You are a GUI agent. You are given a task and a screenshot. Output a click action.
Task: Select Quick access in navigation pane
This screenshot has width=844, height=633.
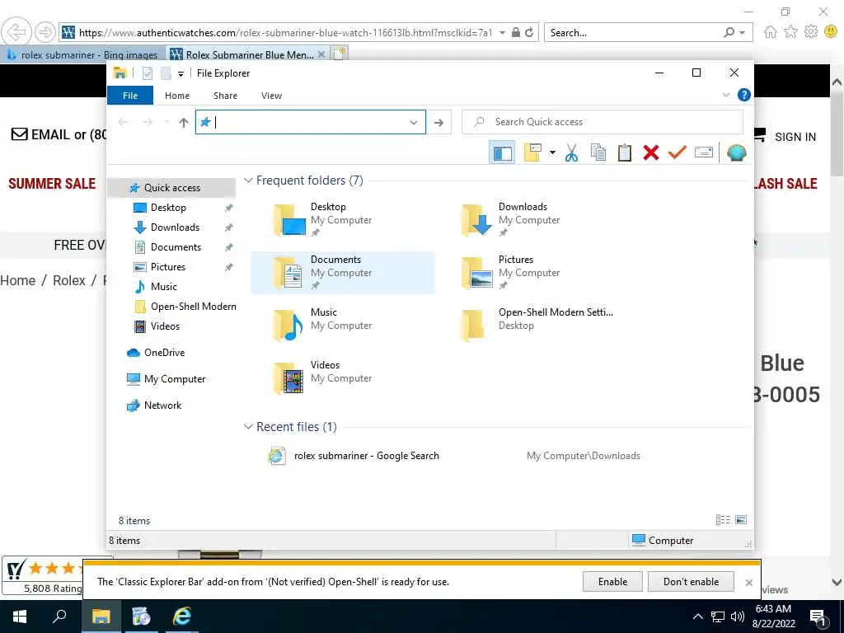(x=171, y=188)
